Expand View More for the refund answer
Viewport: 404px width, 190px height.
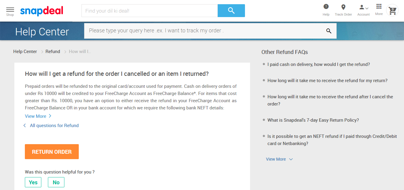36,116
